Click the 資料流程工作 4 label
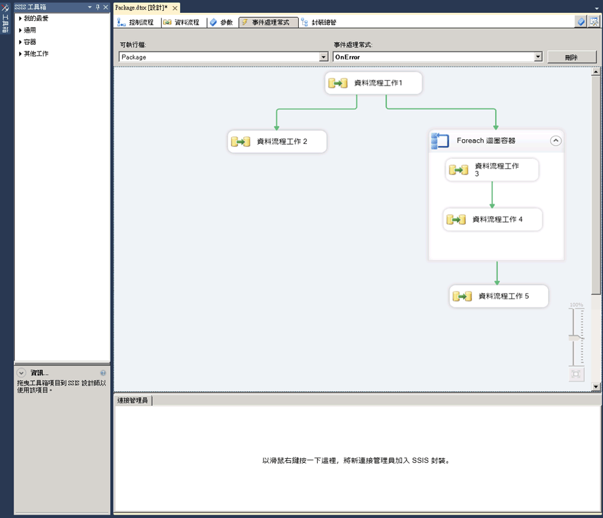 point(497,219)
